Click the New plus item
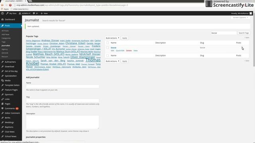 coord(44,13)
